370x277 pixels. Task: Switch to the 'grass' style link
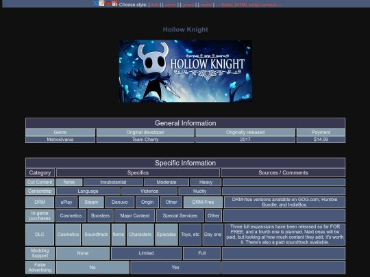(x=188, y=5)
